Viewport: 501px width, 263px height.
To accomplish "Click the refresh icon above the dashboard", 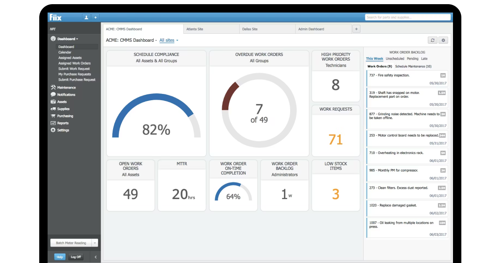I will (433, 40).
